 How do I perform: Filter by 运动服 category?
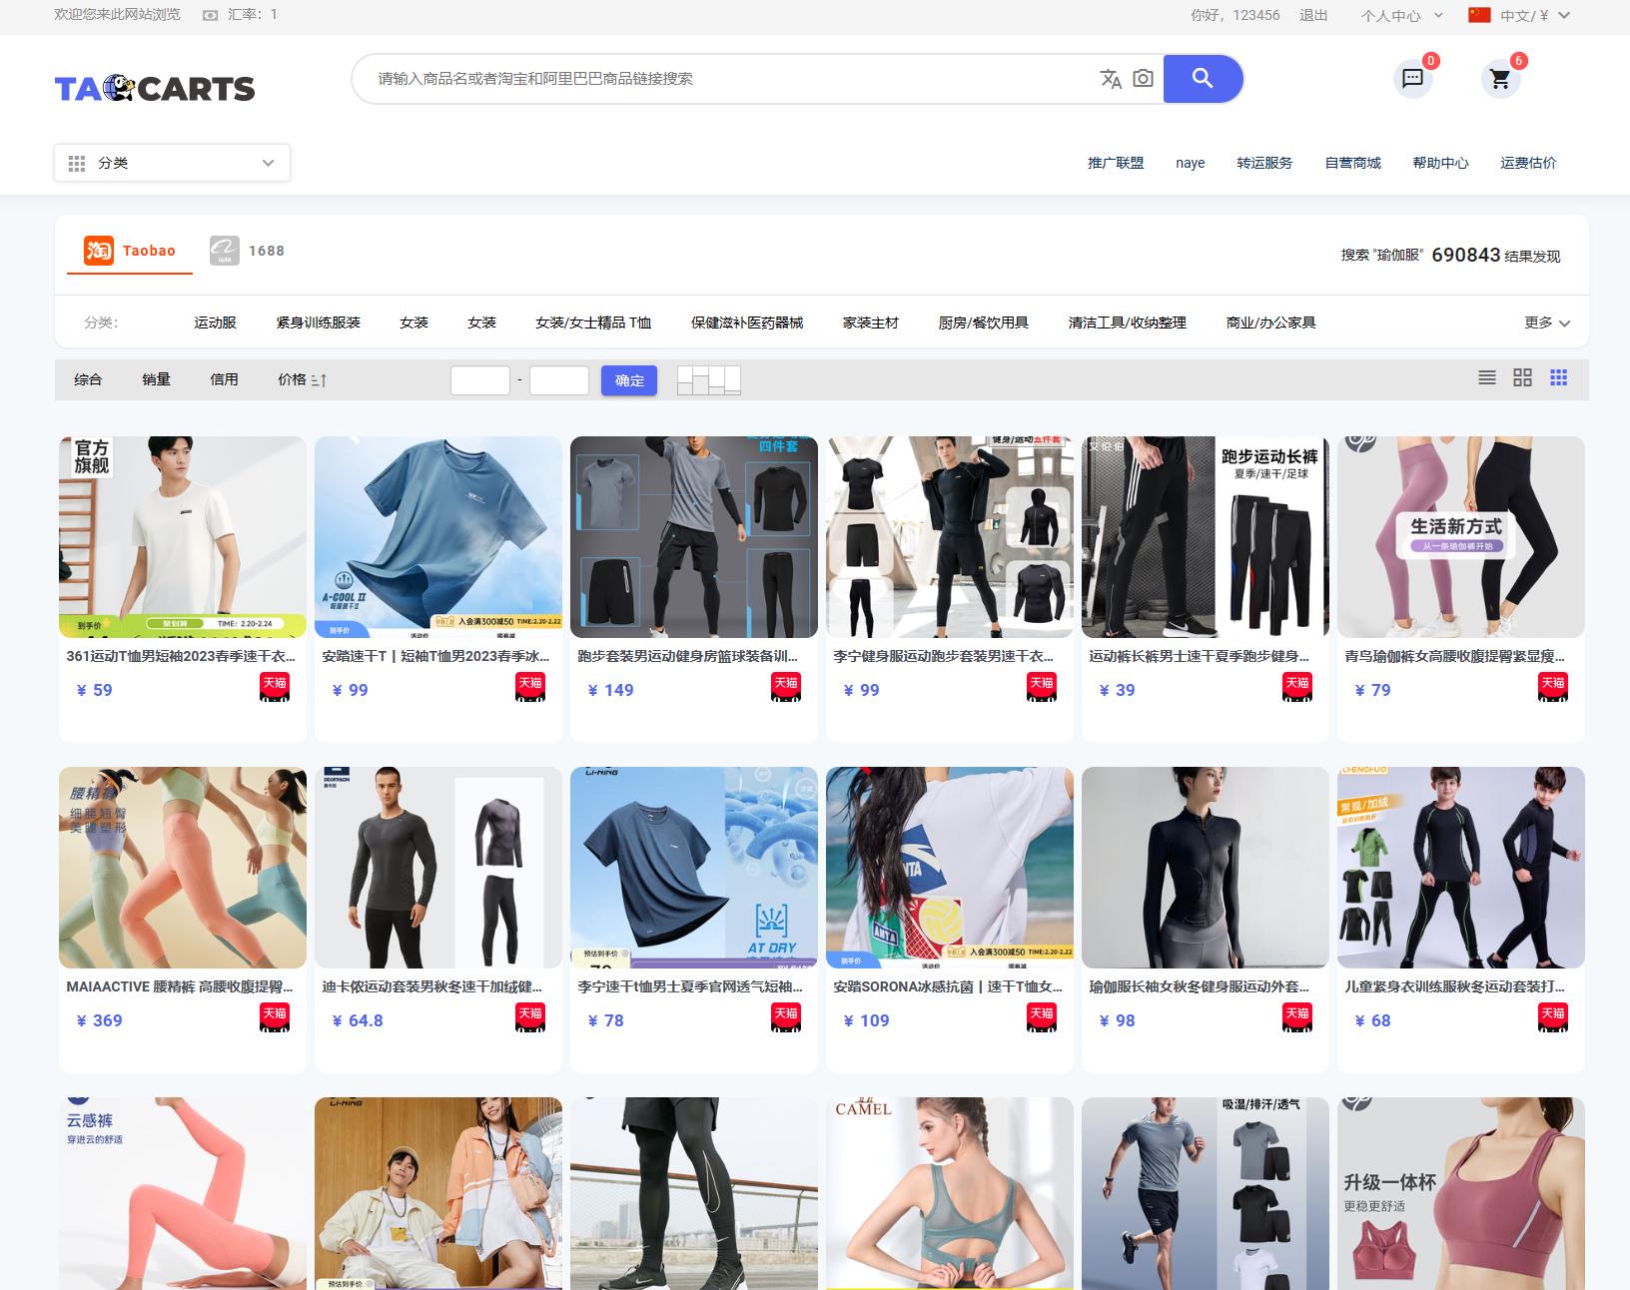(215, 322)
